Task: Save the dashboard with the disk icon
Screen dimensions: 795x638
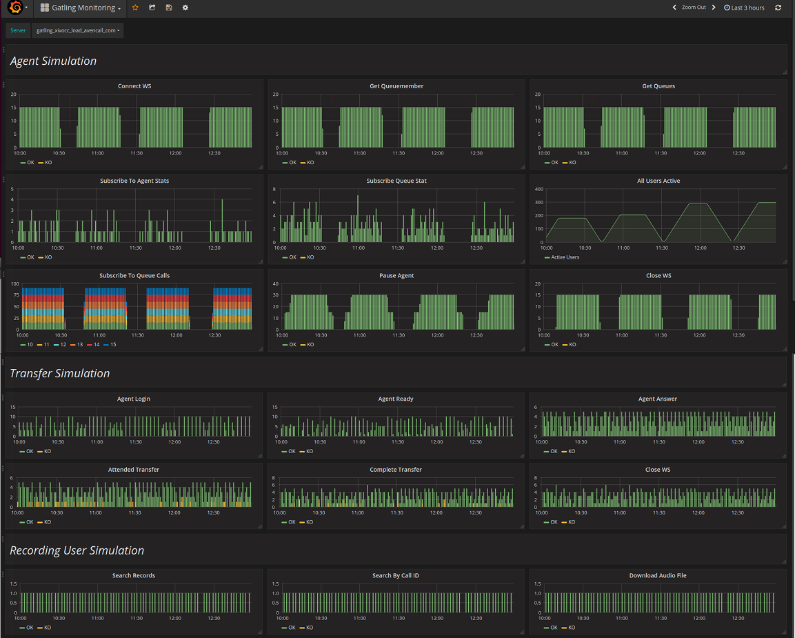Action: [x=169, y=8]
